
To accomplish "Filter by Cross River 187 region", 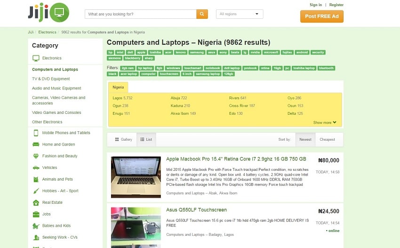I will (242, 105).
